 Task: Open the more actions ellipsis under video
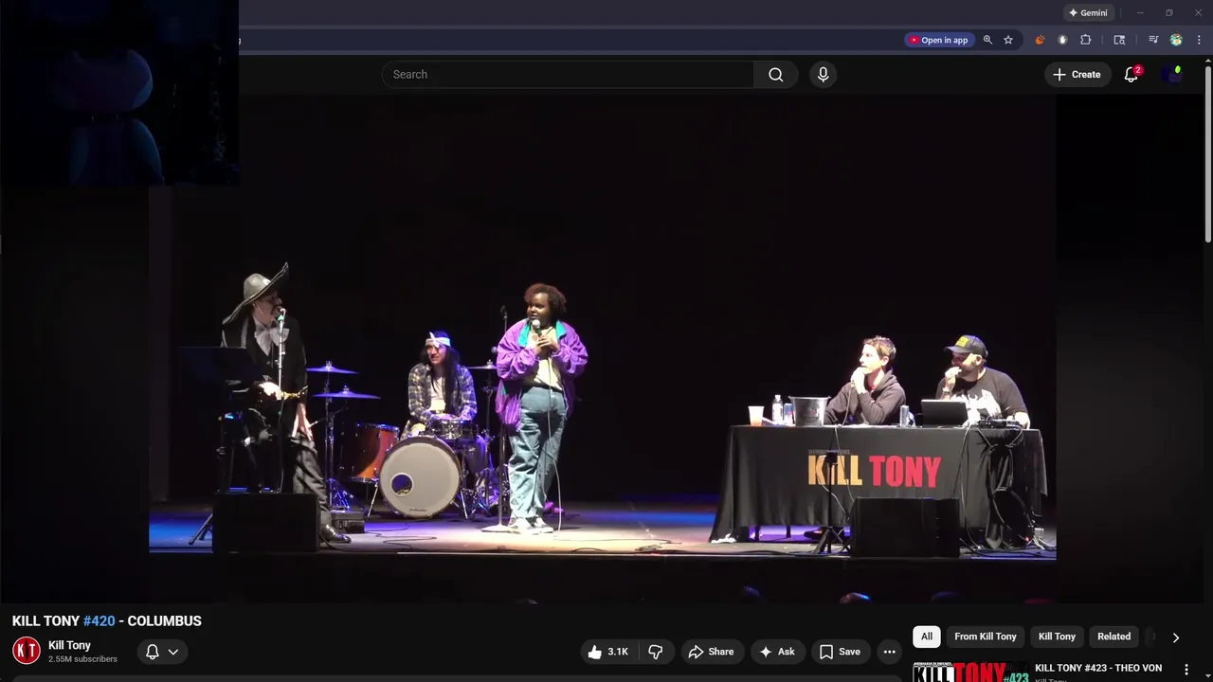click(x=889, y=652)
